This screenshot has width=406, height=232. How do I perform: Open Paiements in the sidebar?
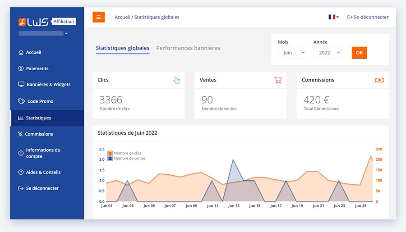37,68
